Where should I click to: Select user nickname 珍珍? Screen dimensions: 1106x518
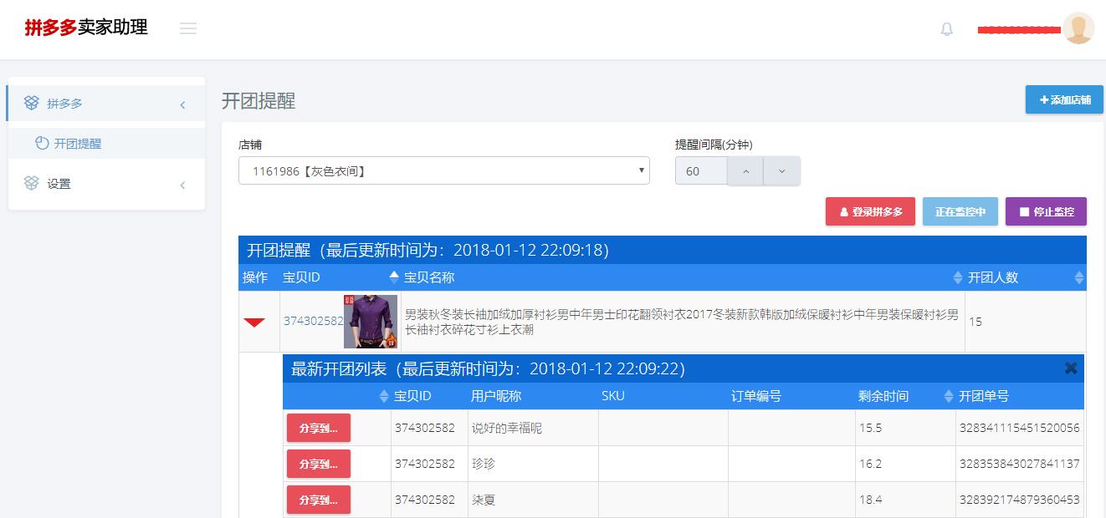tap(484, 464)
